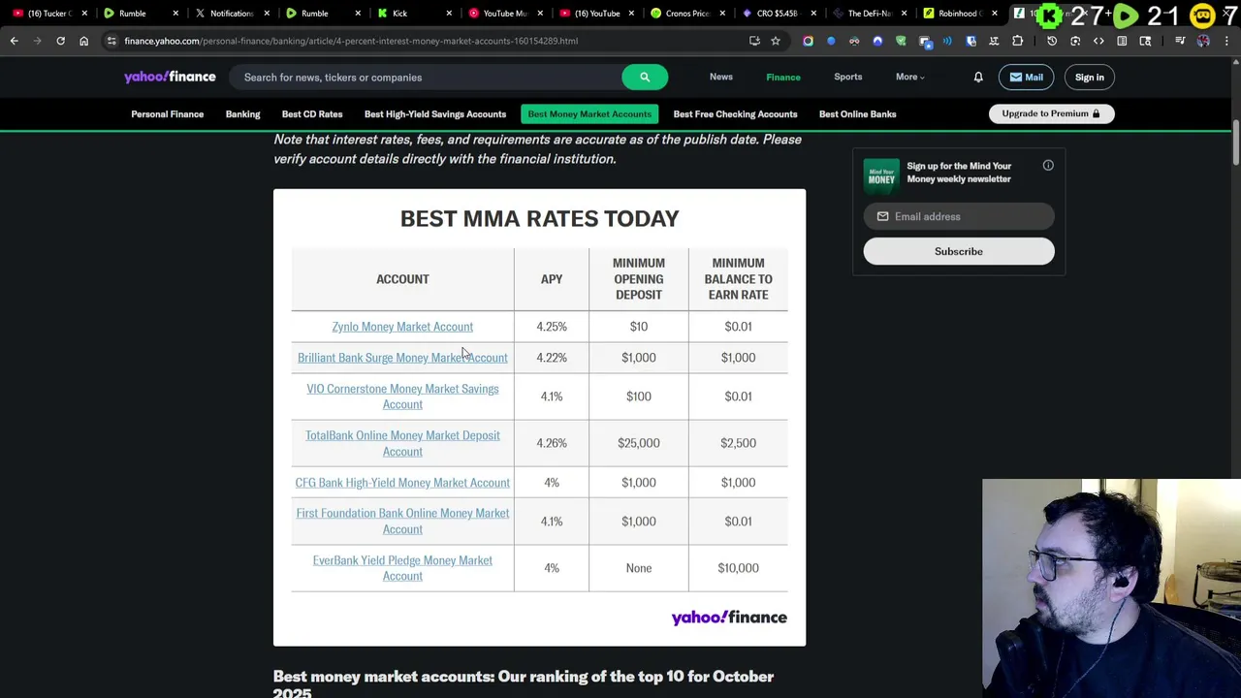Click the browser address bar URL
Viewport: 1241px width, 698px height.
[x=351, y=41]
